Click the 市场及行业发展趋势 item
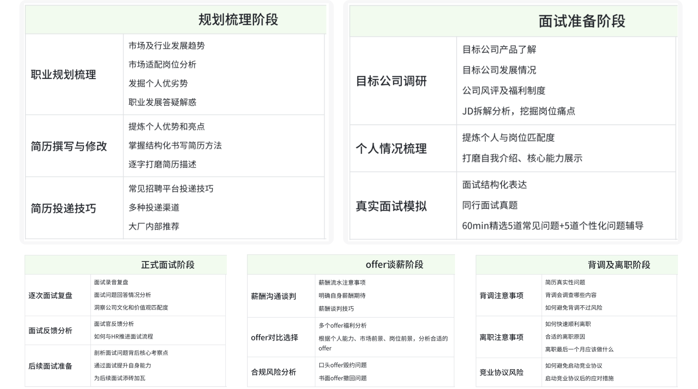The height and width of the screenshot is (389, 698). click(167, 46)
